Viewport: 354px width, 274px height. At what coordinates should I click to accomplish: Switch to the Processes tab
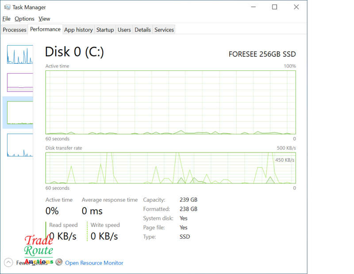pos(15,30)
